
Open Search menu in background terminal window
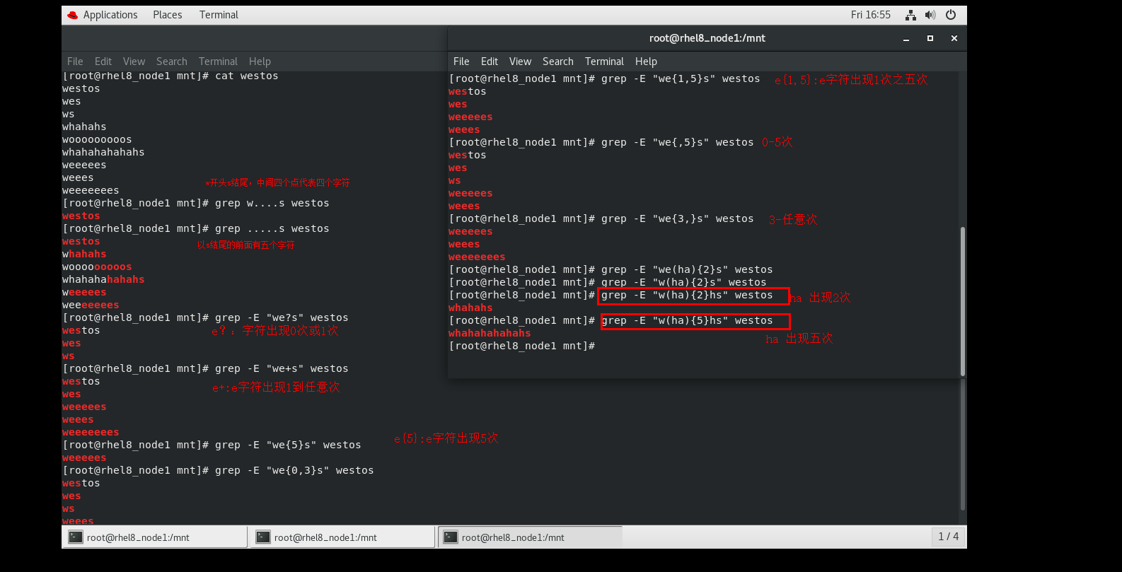click(x=172, y=62)
